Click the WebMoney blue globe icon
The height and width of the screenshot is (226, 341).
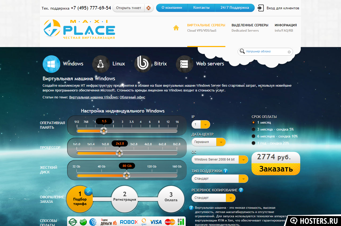[93, 222]
